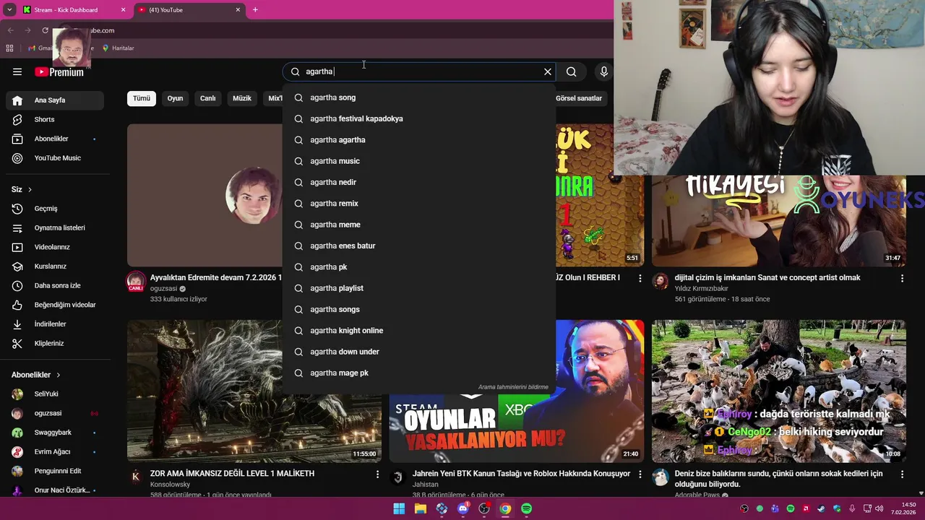Open Ana Sayfa in the sidebar
This screenshot has height=520, width=925.
(55, 100)
